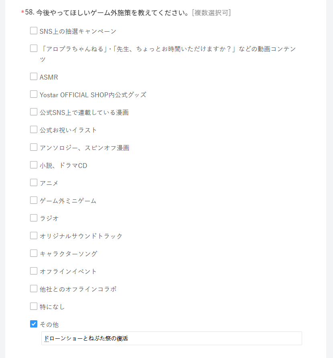This screenshot has width=333, height=358.
Task: Tick the キャラクターソング checkbox
Action: click(34, 254)
